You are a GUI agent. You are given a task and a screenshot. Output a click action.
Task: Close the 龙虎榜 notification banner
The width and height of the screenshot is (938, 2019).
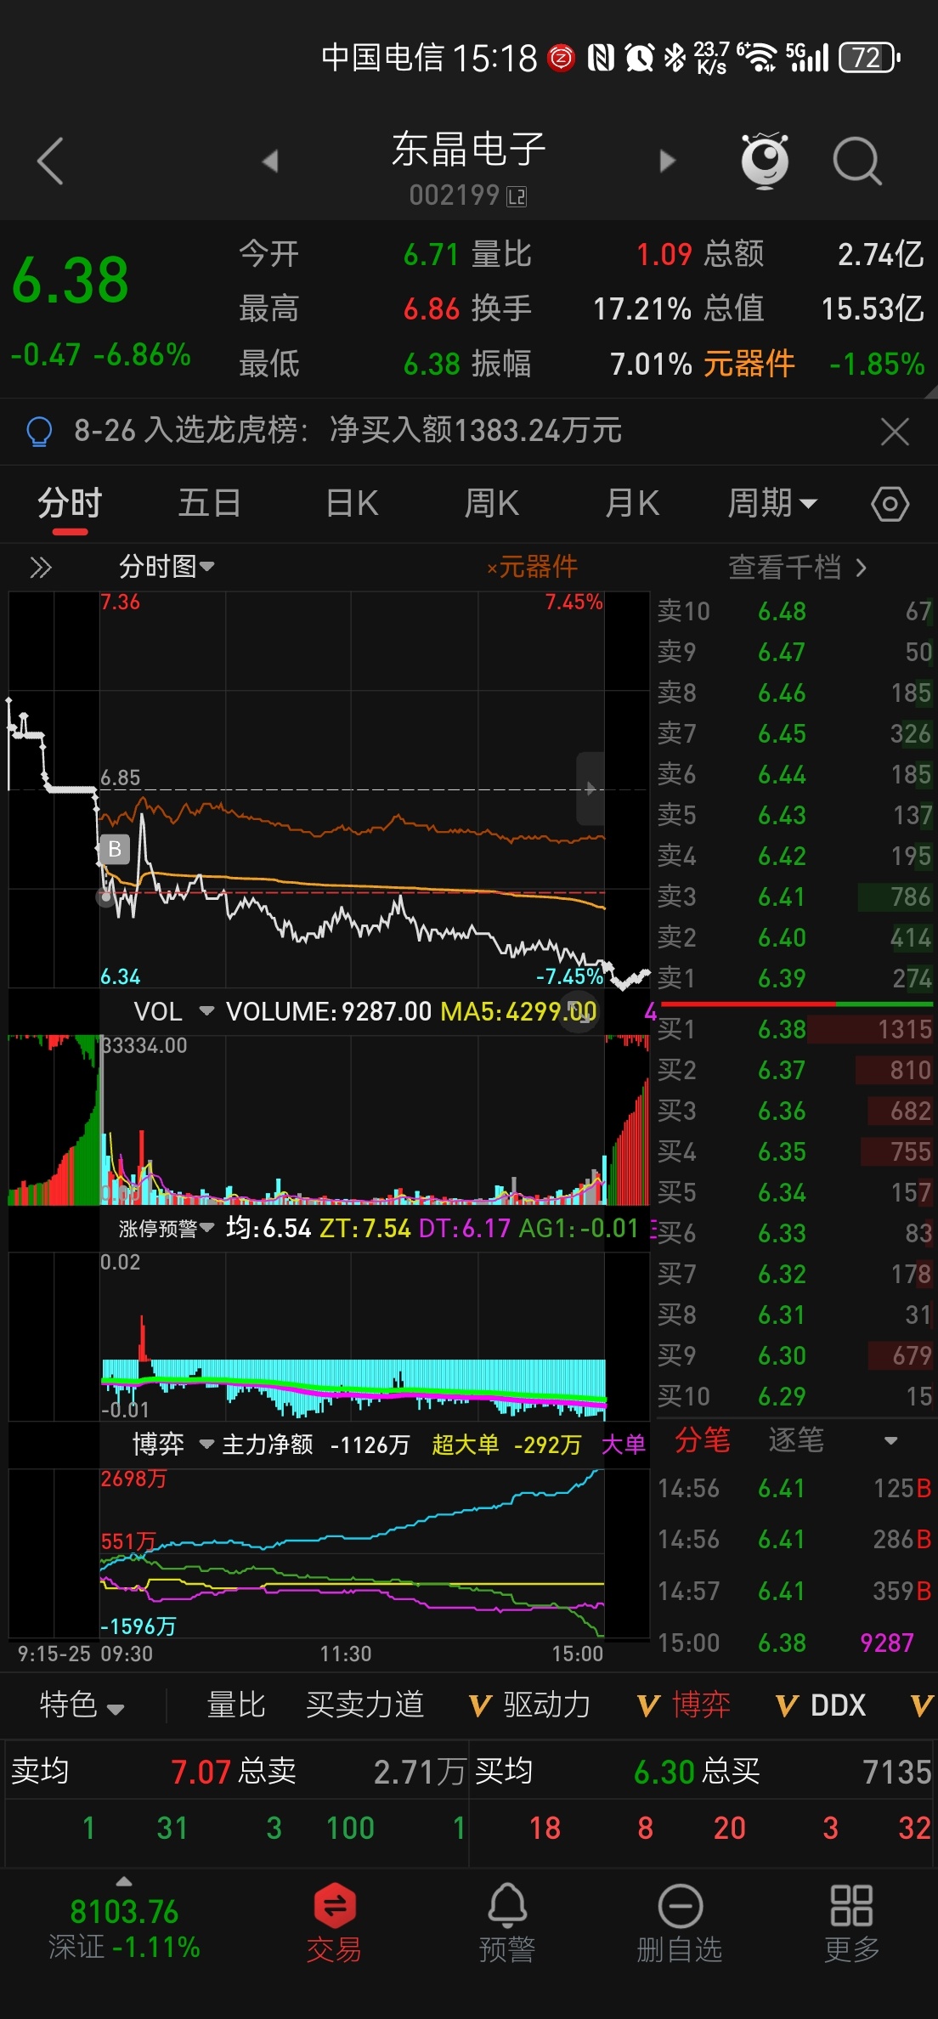click(895, 431)
